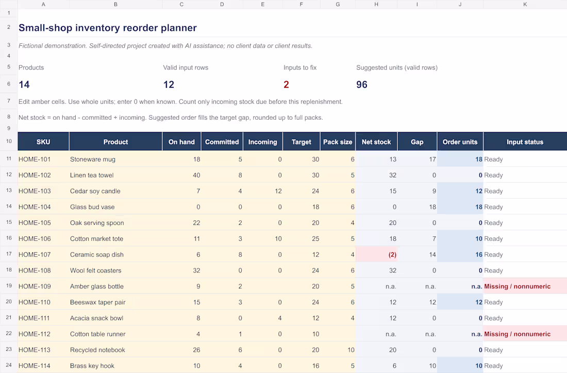Select the negative net stock (2) cell
This screenshot has height=373, width=567.
(x=376, y=255)
